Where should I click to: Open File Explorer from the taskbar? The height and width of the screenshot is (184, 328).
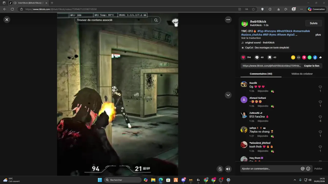click(x=153, y=180)
